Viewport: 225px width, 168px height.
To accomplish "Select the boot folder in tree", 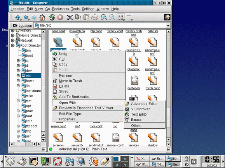I will click(27, 55).
